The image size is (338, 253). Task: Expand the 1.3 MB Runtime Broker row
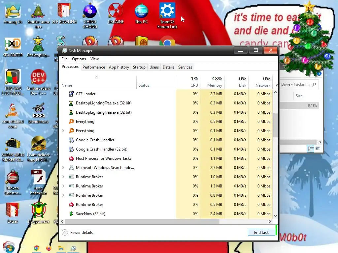coord(63,186)
